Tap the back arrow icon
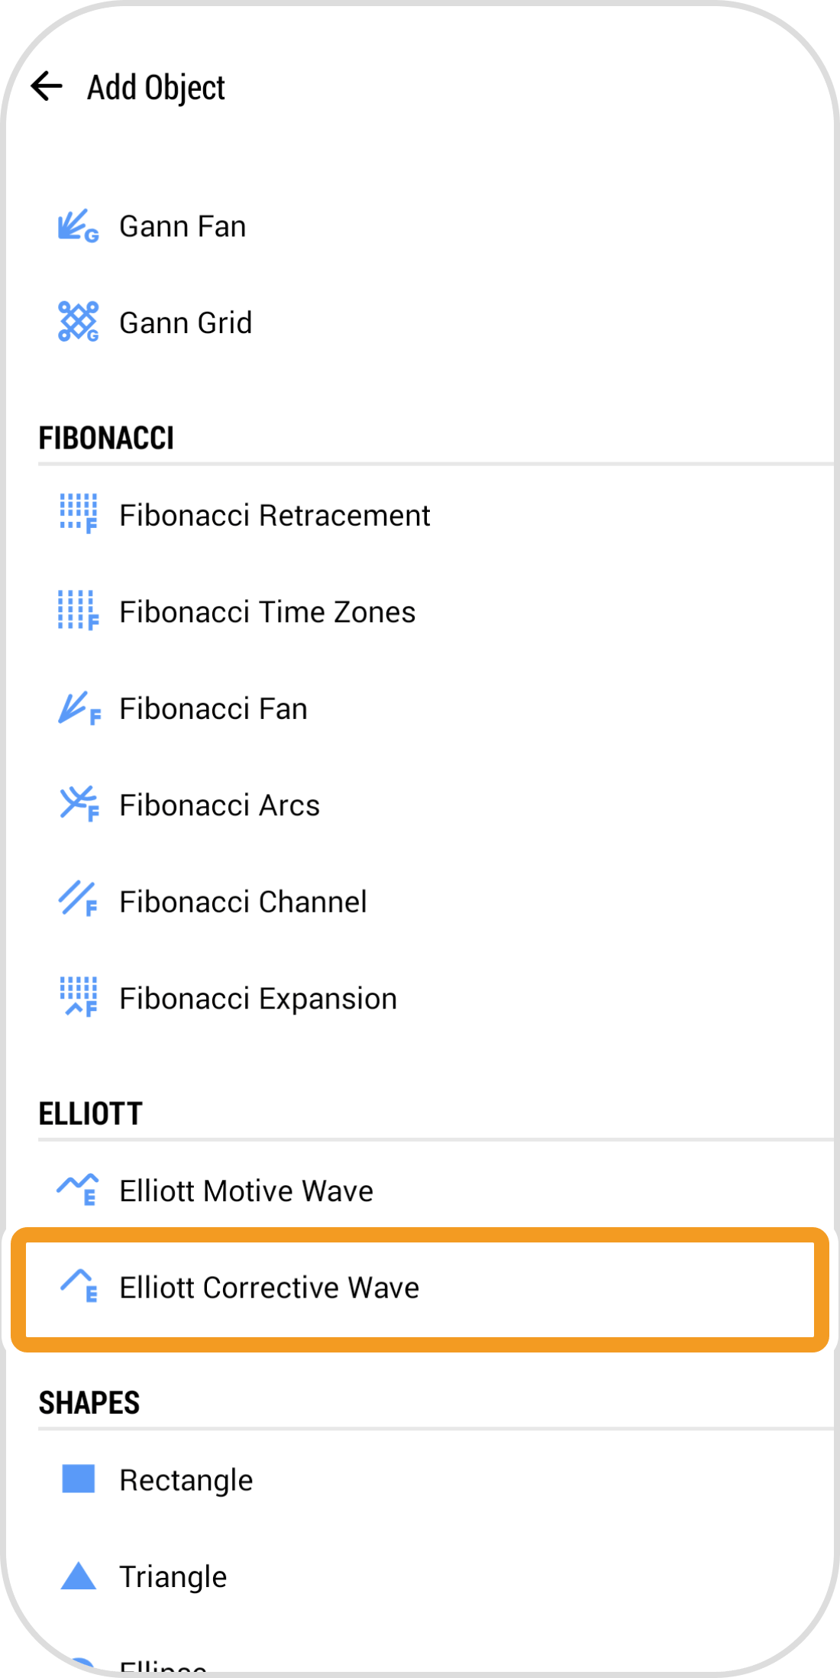 (x=47, y=86)
